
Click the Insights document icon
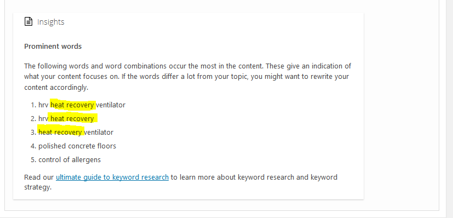[28, 22]
